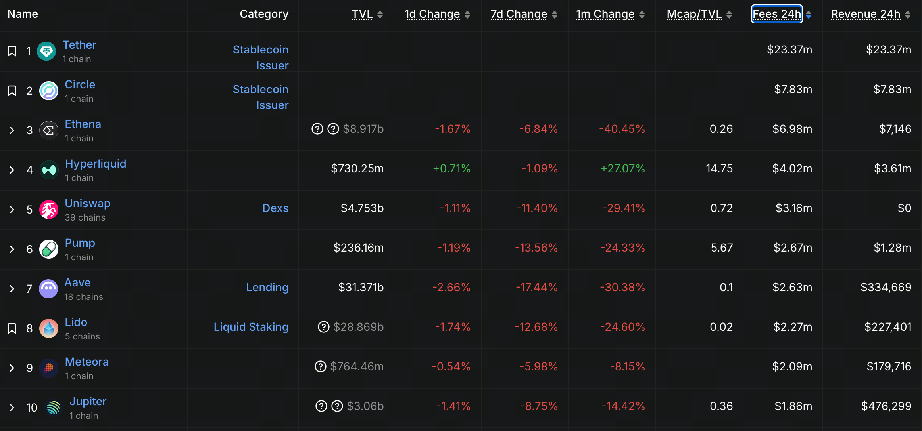Click the Pump pill logo icon
Screen dimensions: 922x431
(49, 249)
